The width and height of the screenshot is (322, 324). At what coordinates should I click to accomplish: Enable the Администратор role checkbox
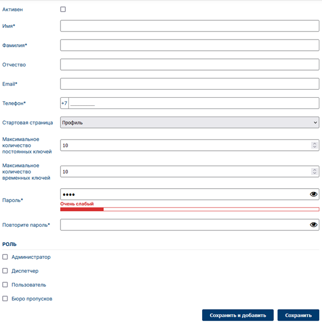[5, 257]
